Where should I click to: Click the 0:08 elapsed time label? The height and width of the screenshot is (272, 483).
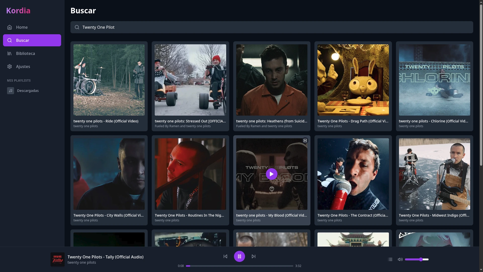pyautogui.click(x=181, y=266)
